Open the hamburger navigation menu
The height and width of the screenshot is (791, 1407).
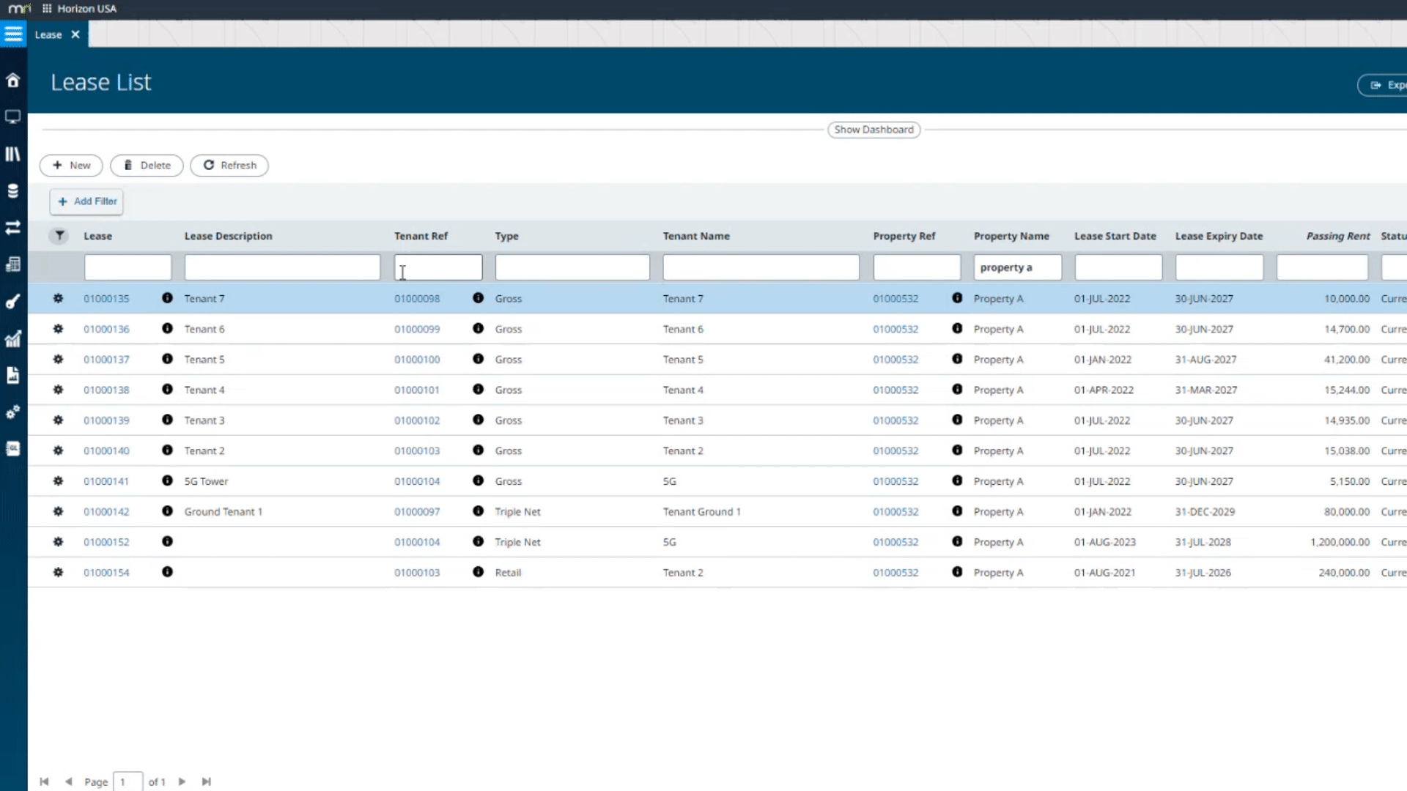tap(13, 34)
